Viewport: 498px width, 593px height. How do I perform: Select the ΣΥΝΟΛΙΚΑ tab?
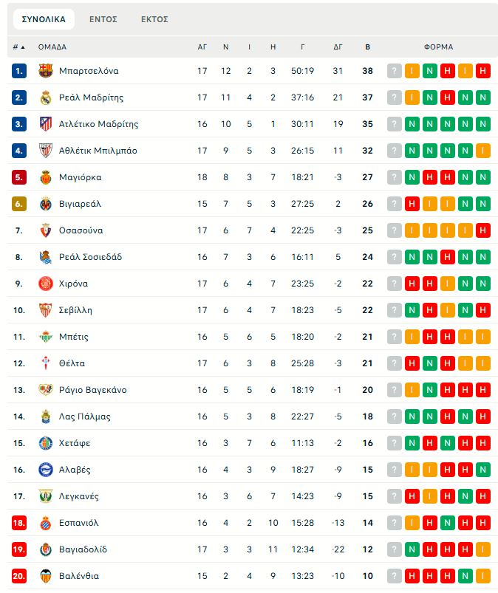tap(44, 19)
